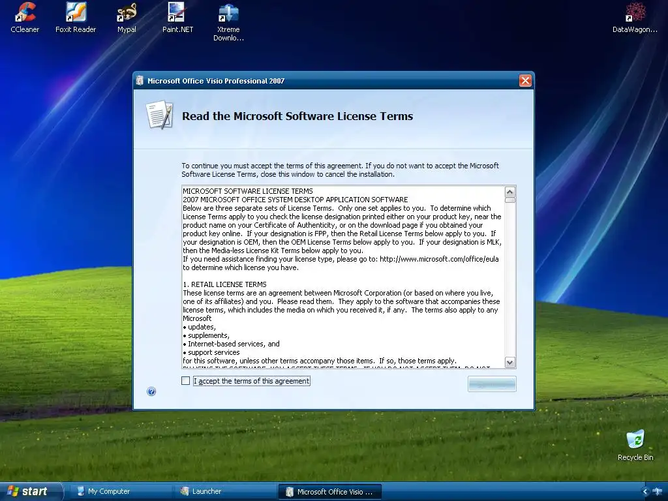The height and width of the screenshot is (501, 668).
Task: Click 'Read the Microsoft Software License Terms' heading
Action: click(x=297, y=116)
